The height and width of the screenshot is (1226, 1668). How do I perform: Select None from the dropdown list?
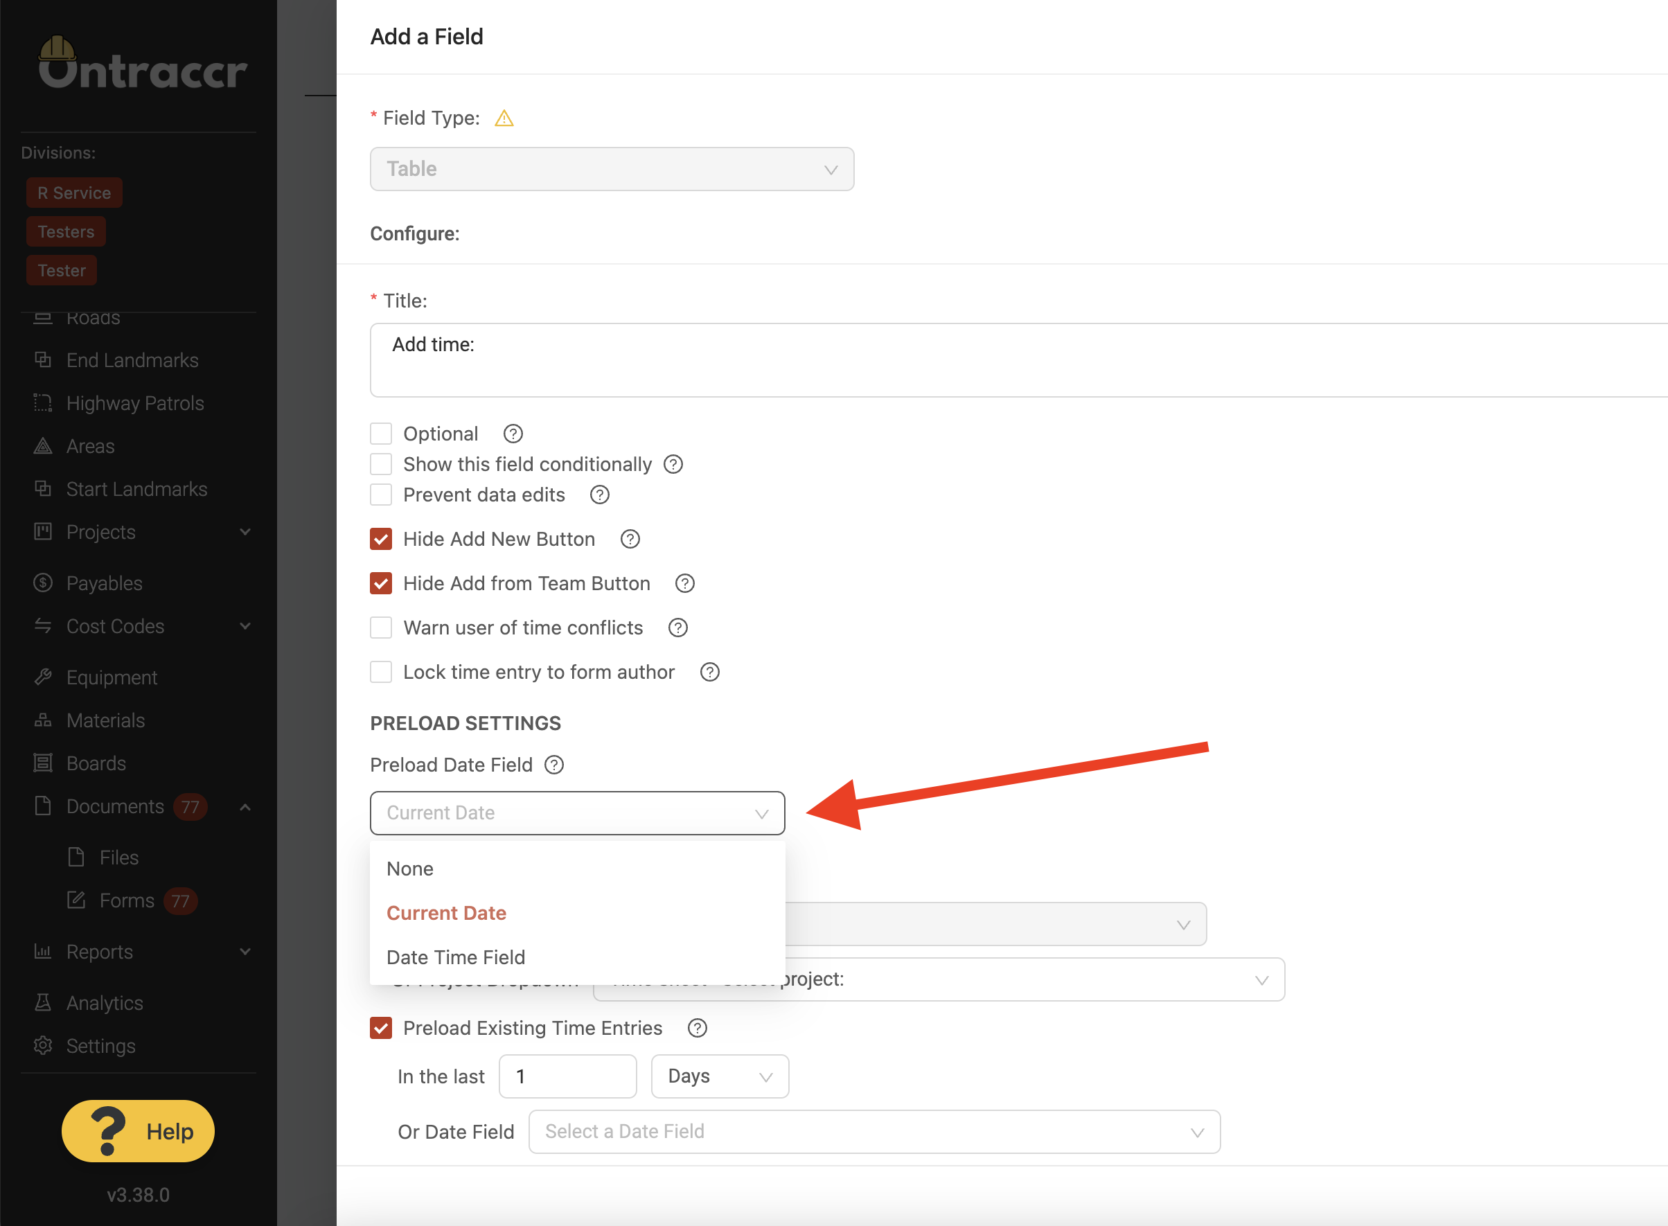[410, 869]
